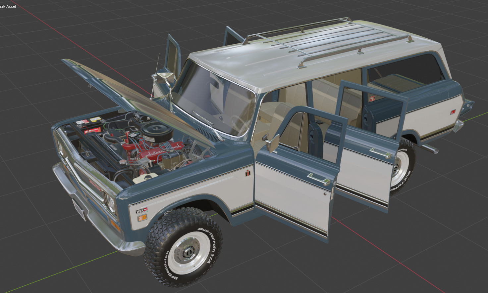488x293 pixels.
Task: Select the 1210 badge on the fender
Action: tap(142, 210)
